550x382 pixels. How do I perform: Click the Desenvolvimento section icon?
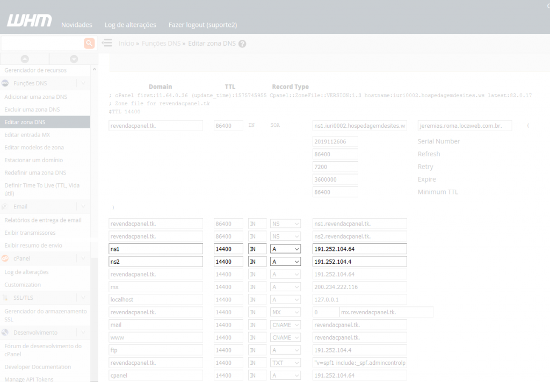(x=5, y=333)
